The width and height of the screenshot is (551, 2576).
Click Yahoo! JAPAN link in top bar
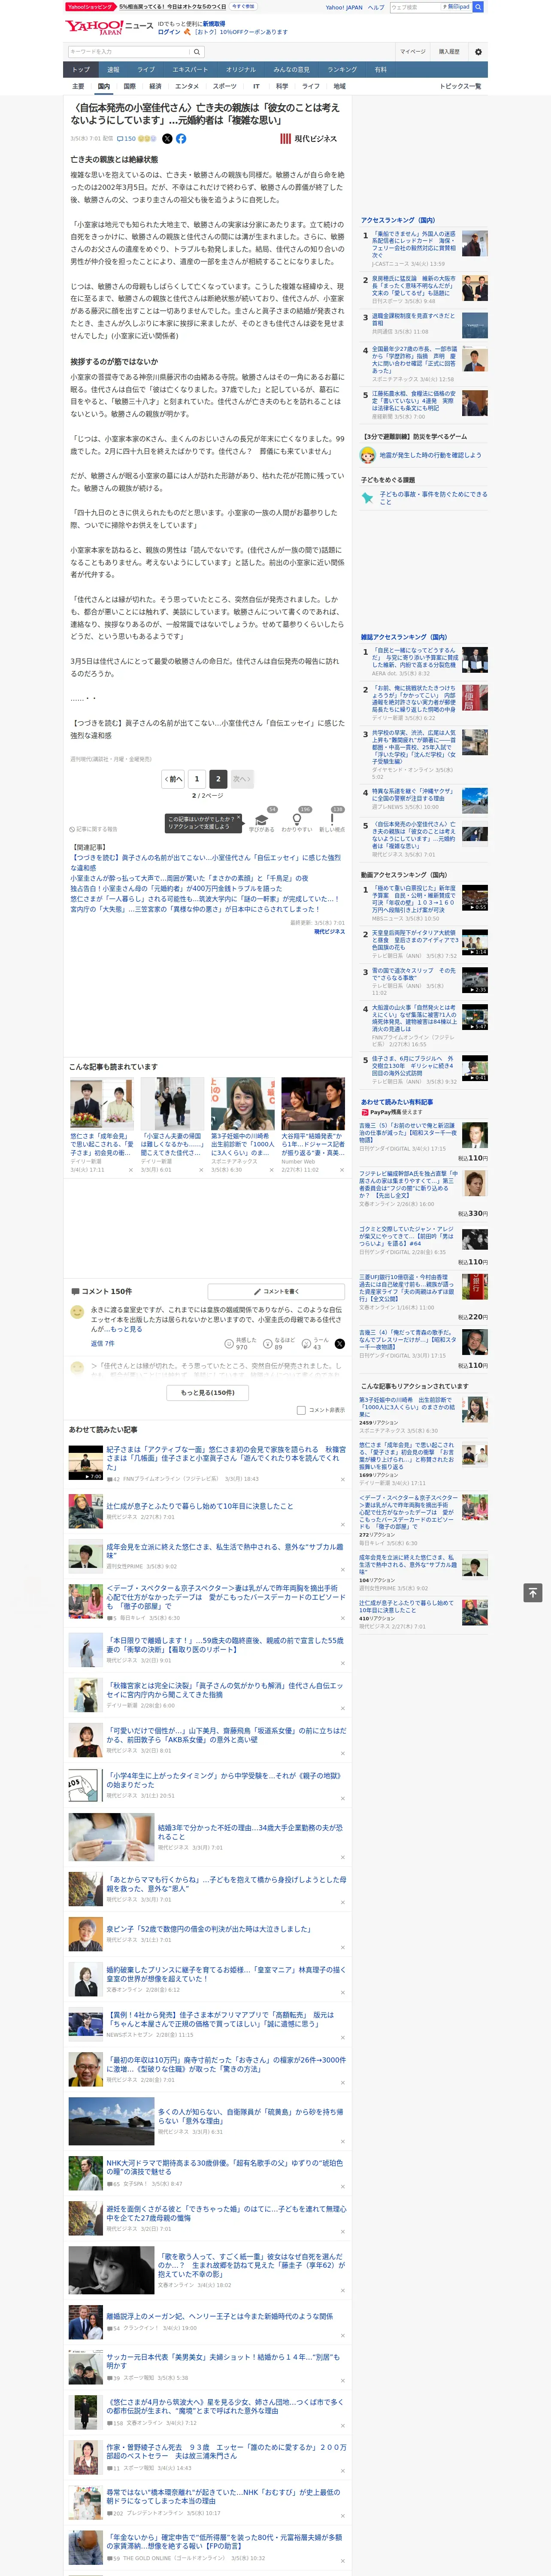[x=344, y=7]
